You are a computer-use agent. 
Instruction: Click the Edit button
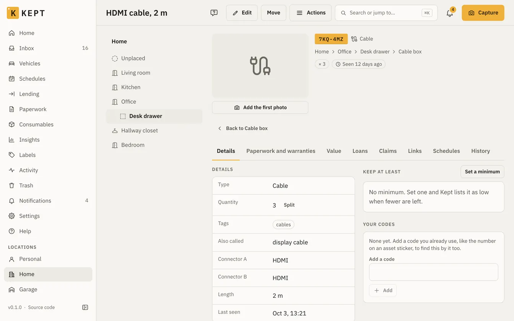point(242,13)
